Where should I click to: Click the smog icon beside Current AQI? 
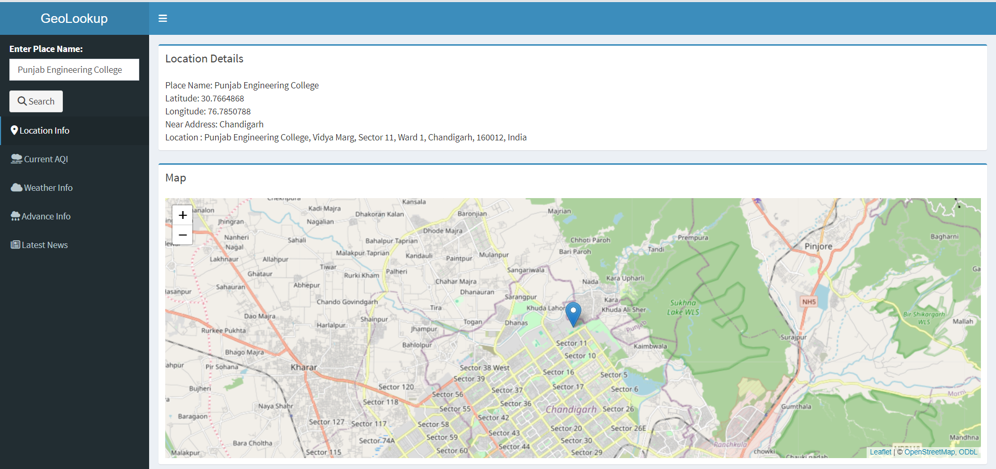[x=17, y=159]
